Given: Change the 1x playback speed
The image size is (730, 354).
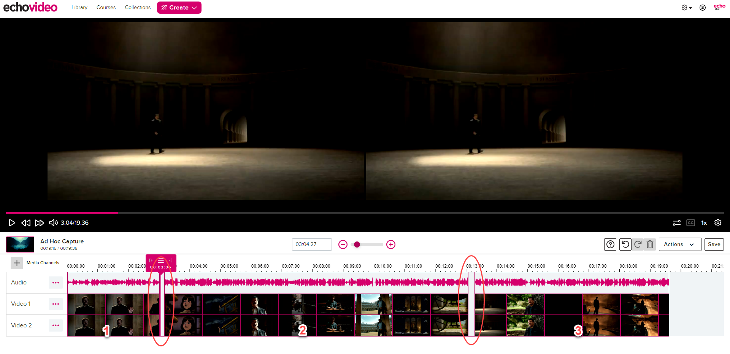Looking at the screenshot, I should click(x=704, y=223).
